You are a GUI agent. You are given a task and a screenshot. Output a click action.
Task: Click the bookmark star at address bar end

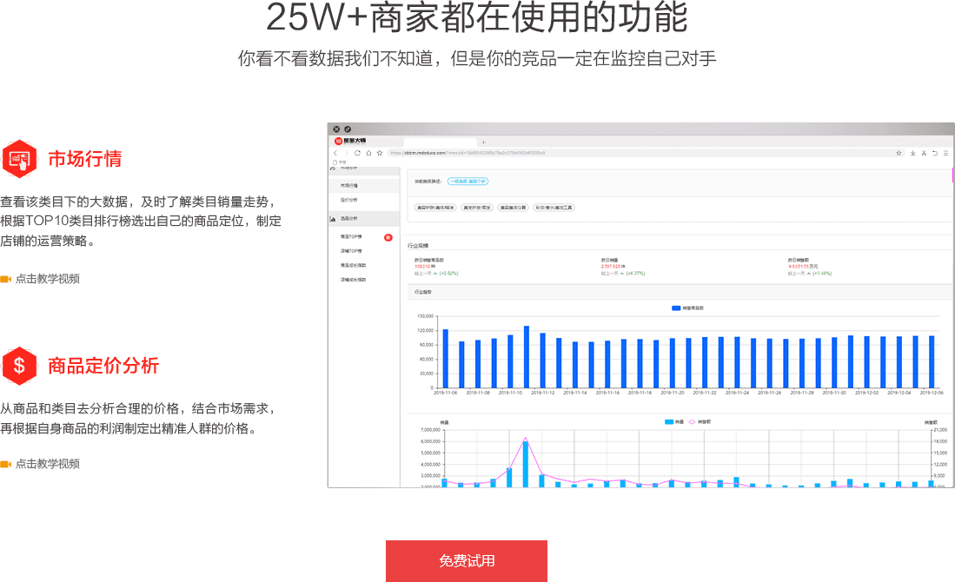899,153
